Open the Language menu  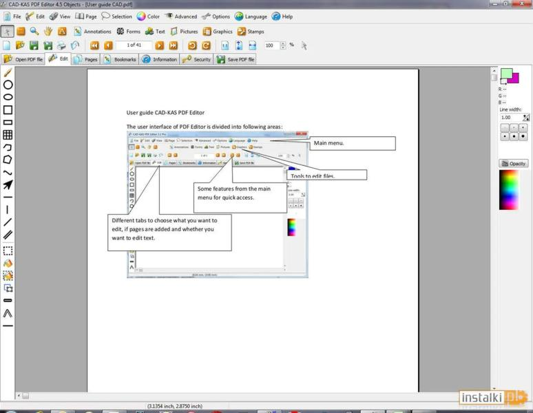[251, 17]
